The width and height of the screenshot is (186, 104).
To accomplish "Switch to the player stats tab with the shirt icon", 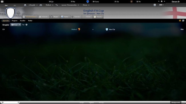I will (65, 17).
